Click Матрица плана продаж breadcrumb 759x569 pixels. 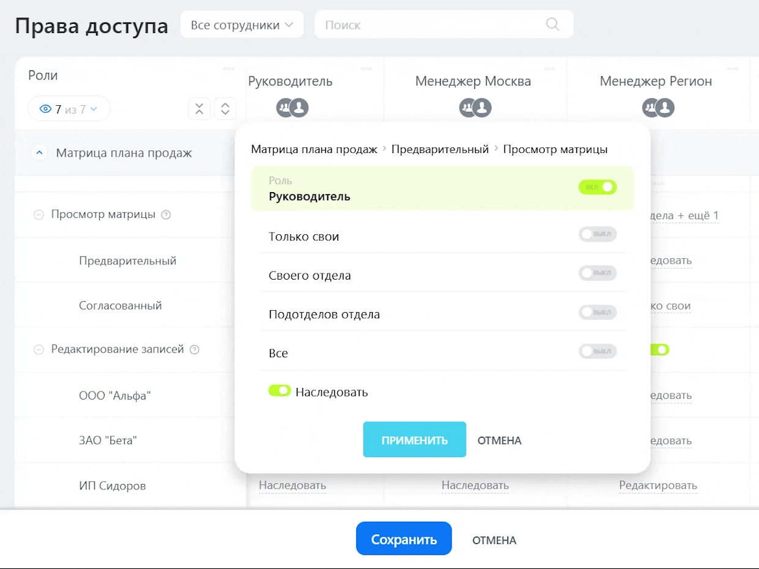click(x=314, y=149)
